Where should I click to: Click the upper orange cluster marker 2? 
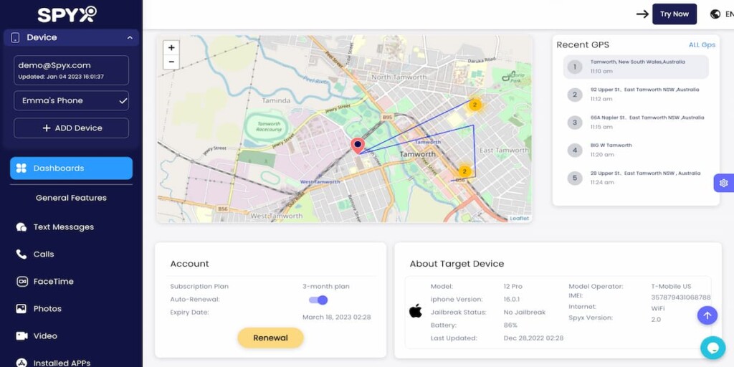click(475, 105)
